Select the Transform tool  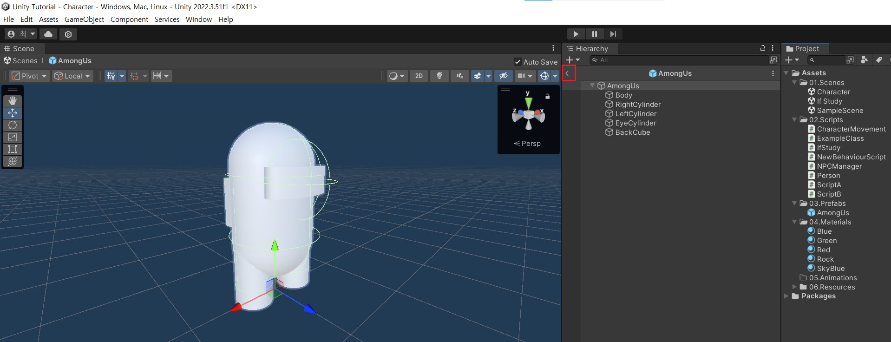13,161
